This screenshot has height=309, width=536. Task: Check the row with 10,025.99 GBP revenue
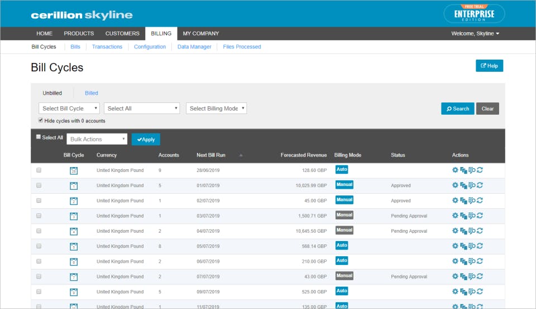point(39,185)
